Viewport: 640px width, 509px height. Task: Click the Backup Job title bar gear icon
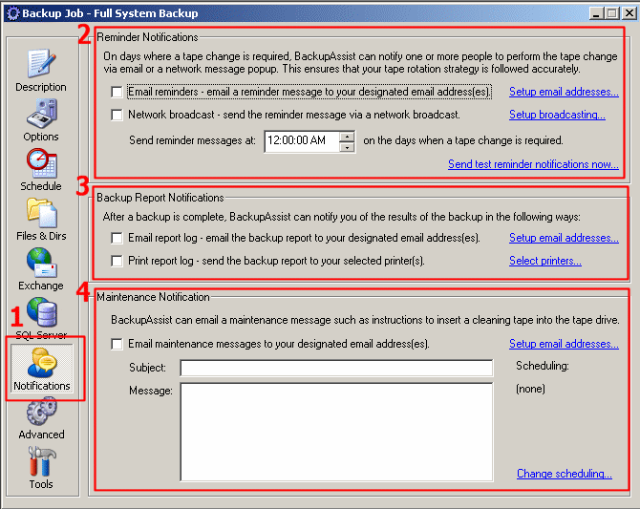tap(13, 13)
